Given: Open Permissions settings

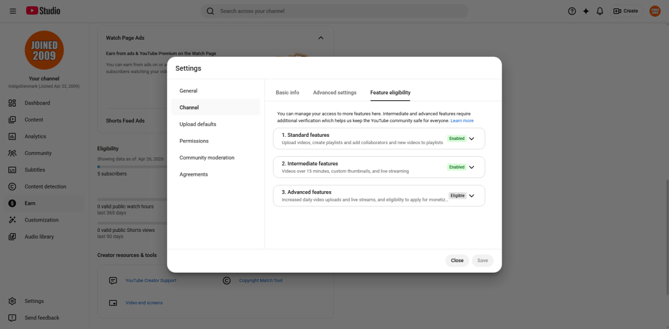Looking at the screenshot, I should tap(215, 141).
